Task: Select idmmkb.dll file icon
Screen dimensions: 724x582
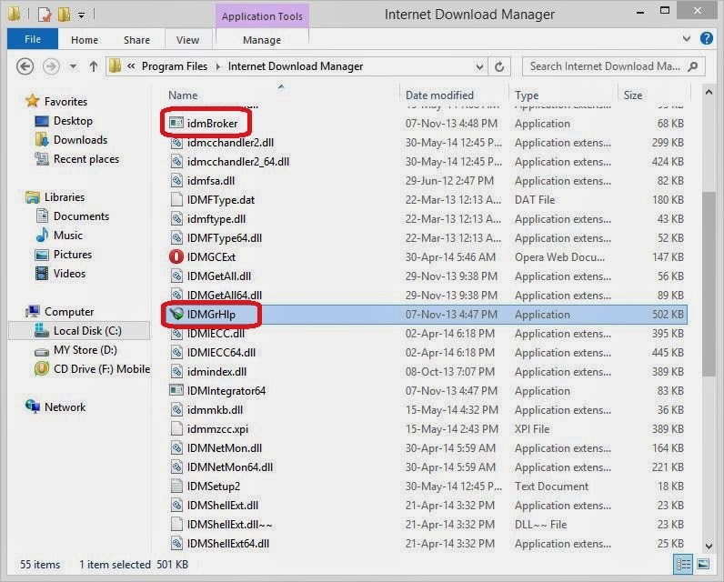Action: point(176,410)
